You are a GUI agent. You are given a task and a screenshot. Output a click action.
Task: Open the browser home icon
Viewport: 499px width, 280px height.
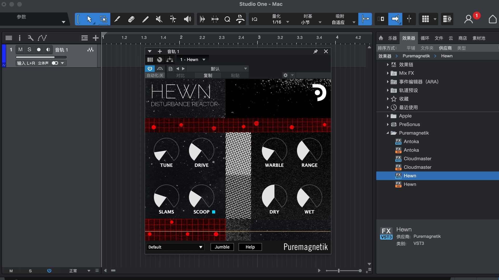[381, 38]
